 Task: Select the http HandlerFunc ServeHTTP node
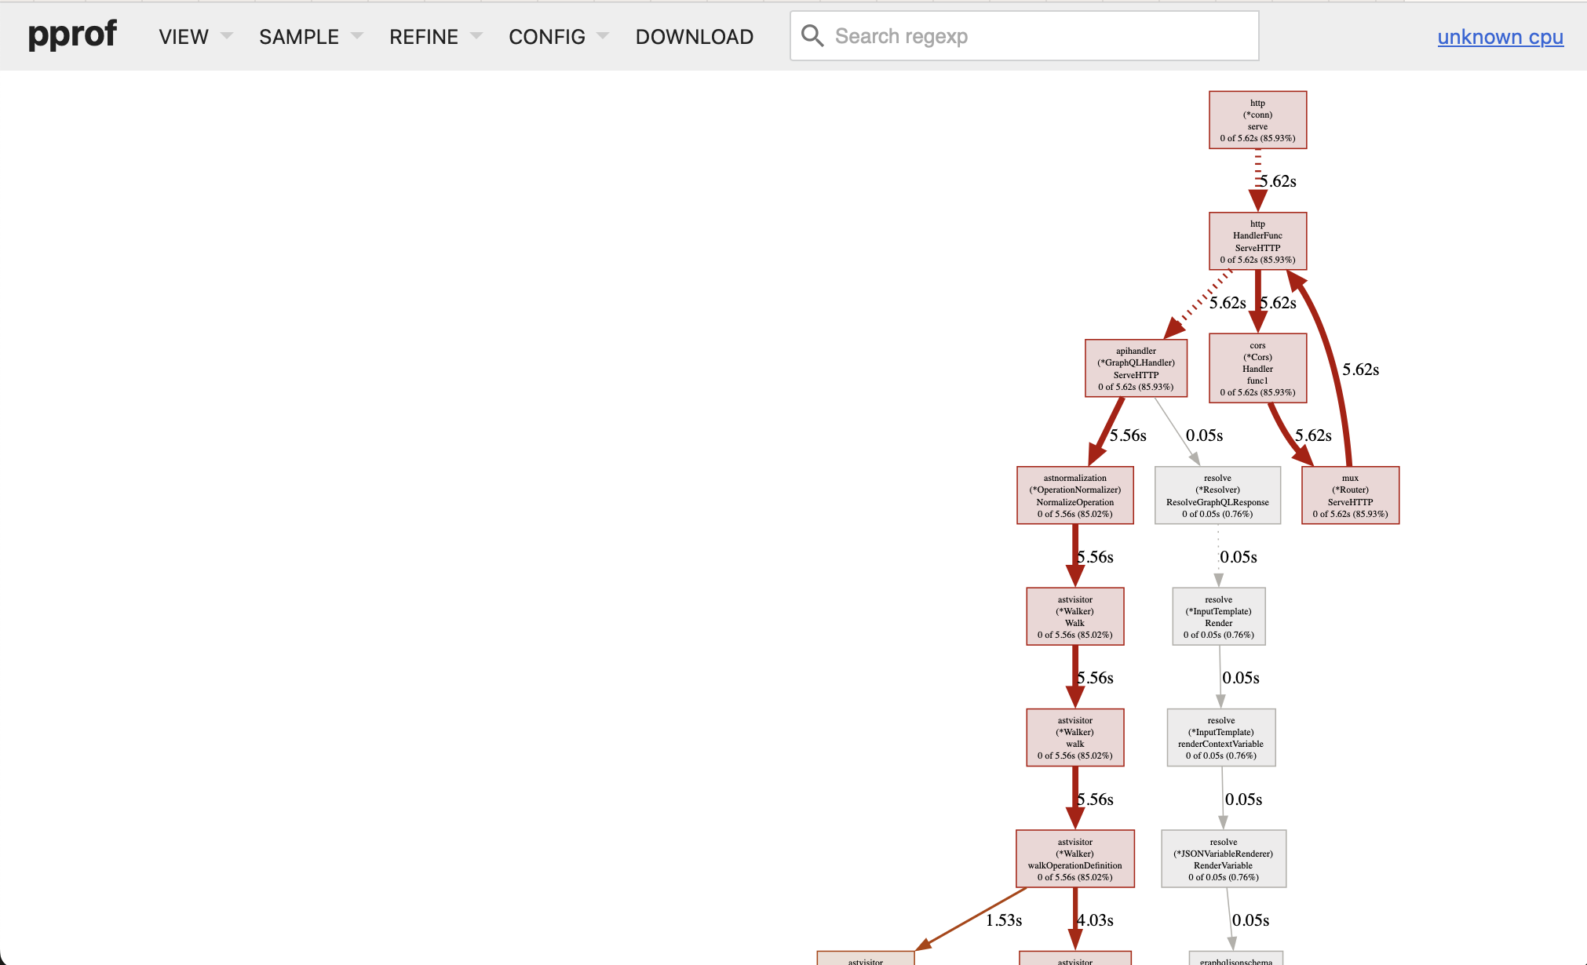coord(1257,242)
